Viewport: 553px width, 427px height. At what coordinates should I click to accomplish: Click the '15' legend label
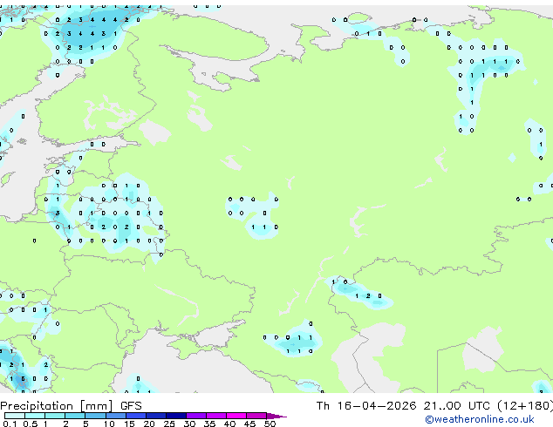(129, 424)
